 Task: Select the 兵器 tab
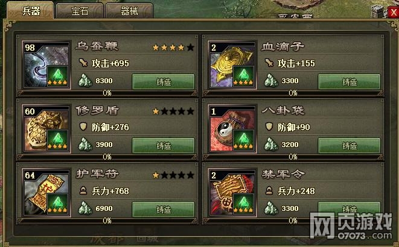coord(31,11)
